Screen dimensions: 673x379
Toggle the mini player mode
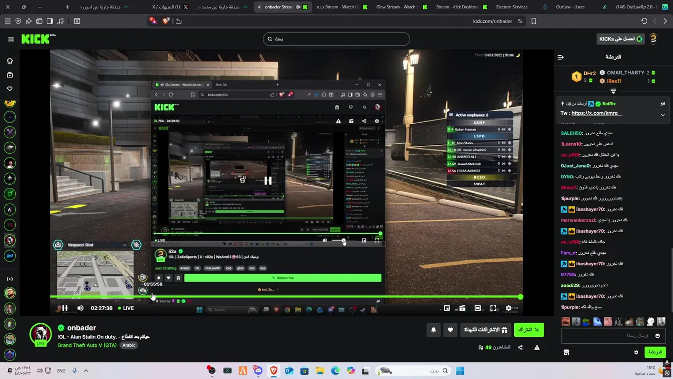click(x=447, y=308)
